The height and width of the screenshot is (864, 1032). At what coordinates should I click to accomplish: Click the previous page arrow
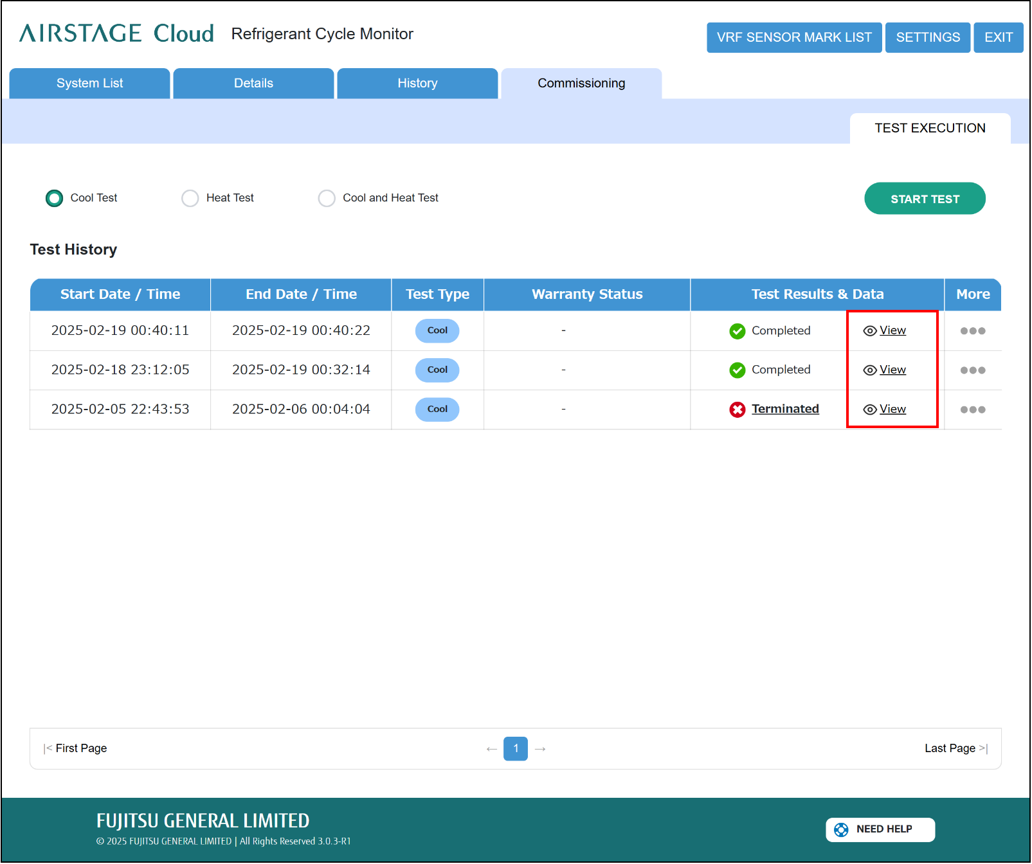click(x=492, y=749)
